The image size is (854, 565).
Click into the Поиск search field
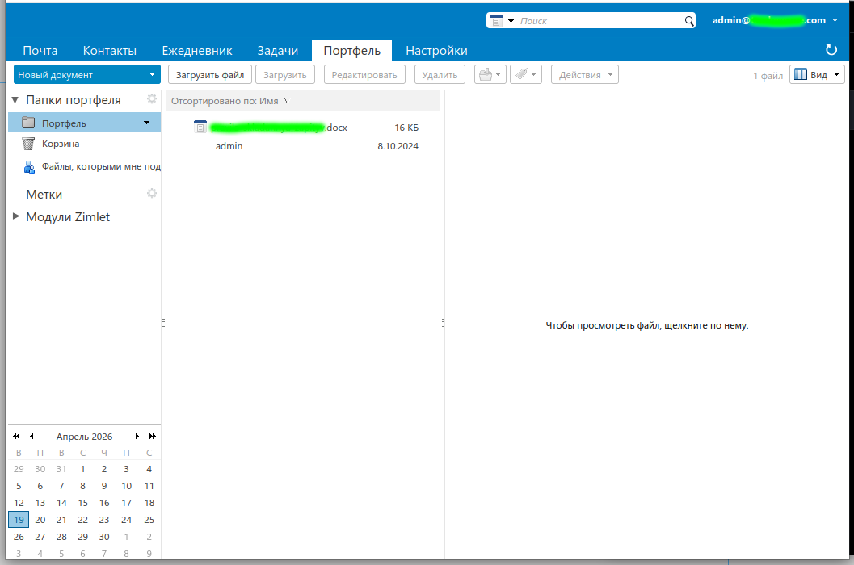(x=598, y=21)
